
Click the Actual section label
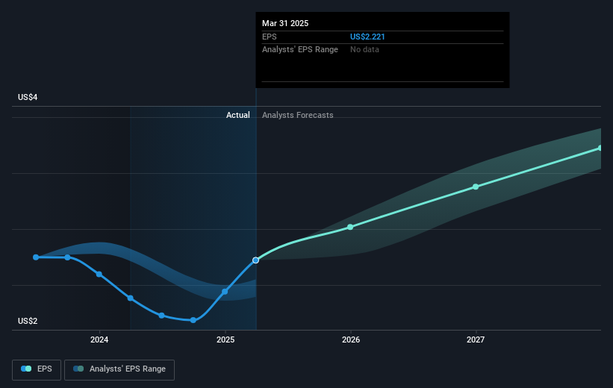(238, 115)
